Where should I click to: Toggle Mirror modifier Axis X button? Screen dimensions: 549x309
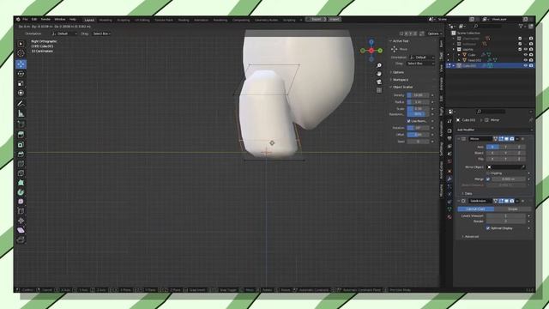tap(492, 147)
